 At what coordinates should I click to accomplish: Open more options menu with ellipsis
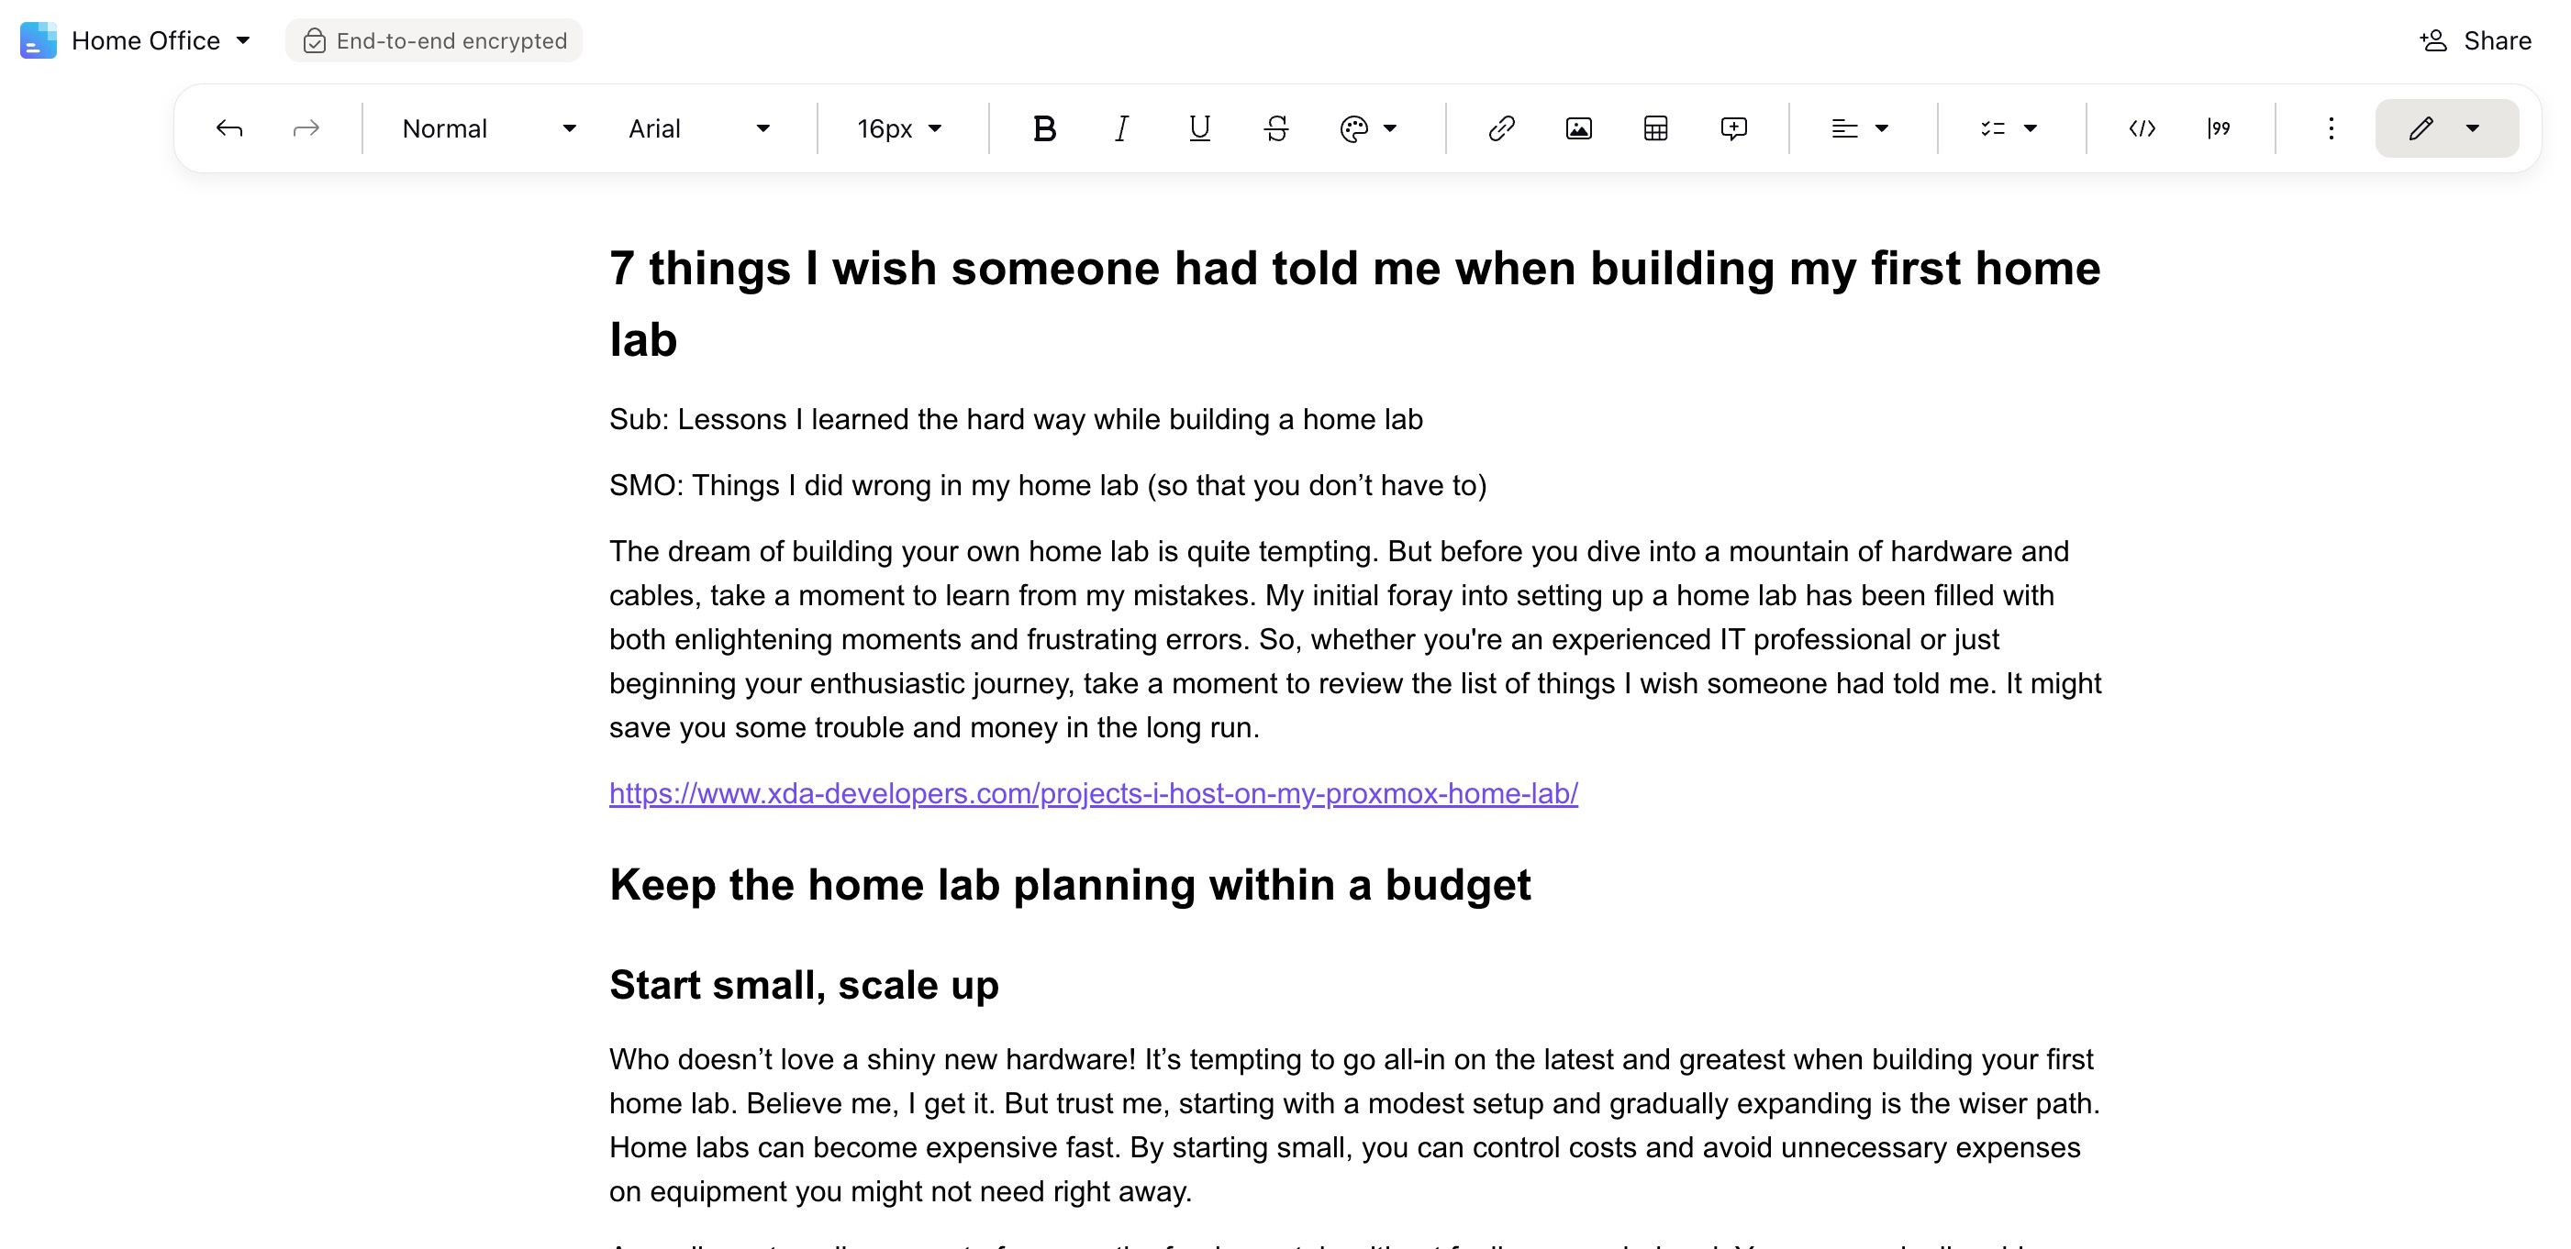click(2327, 127)
